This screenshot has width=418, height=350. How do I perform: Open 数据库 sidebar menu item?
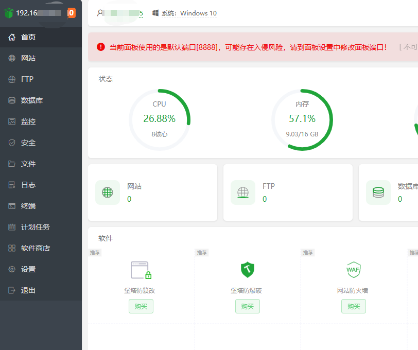click(31, 100)
